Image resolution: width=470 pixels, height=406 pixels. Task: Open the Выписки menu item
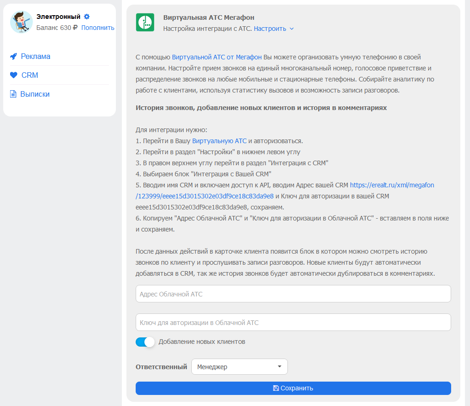pos(35,94)
